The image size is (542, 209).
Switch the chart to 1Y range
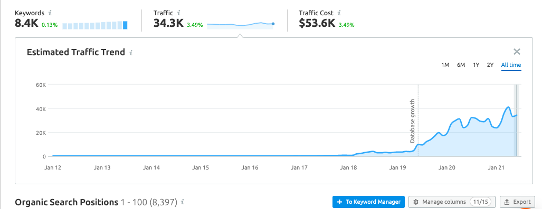[x=476, y=65]
